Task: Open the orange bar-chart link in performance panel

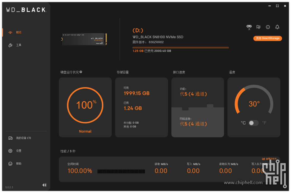Action: 269,159
